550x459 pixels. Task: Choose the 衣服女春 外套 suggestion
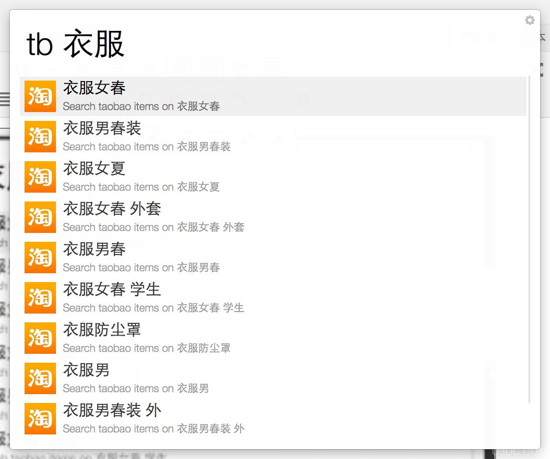(273, 217)
